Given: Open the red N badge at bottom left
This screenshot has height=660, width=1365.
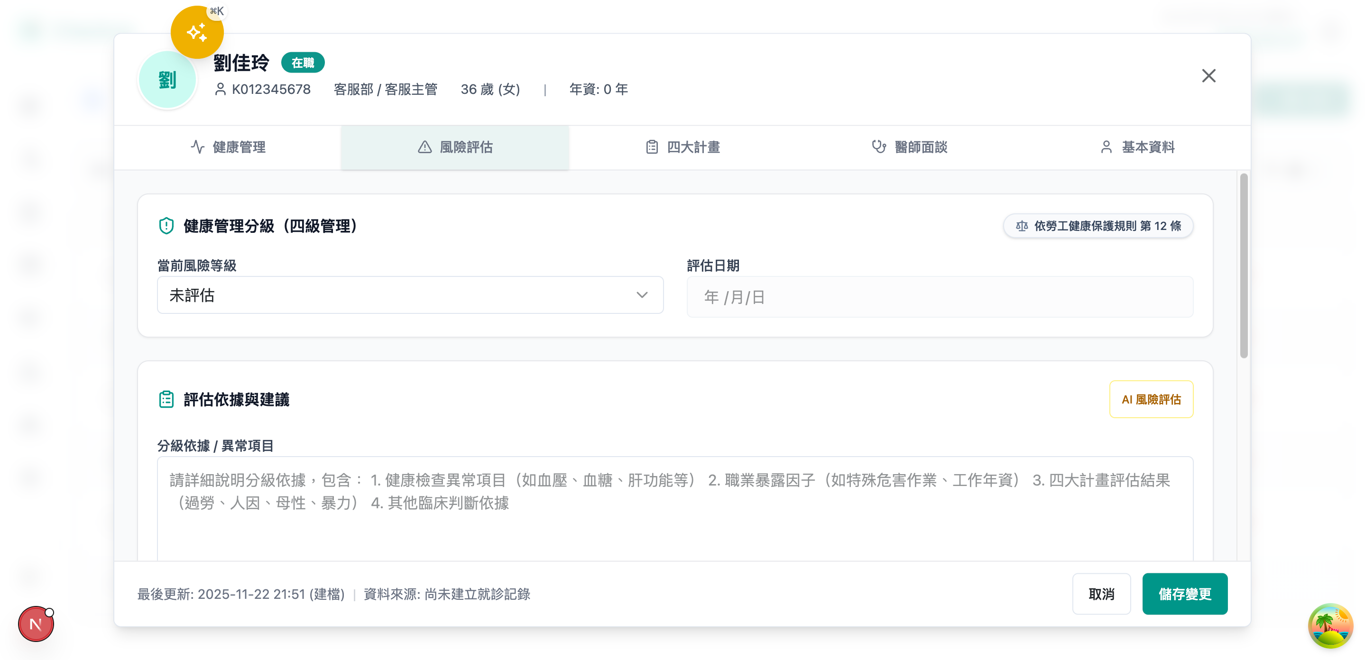Looking at the screenshot, I should (36, 624).
